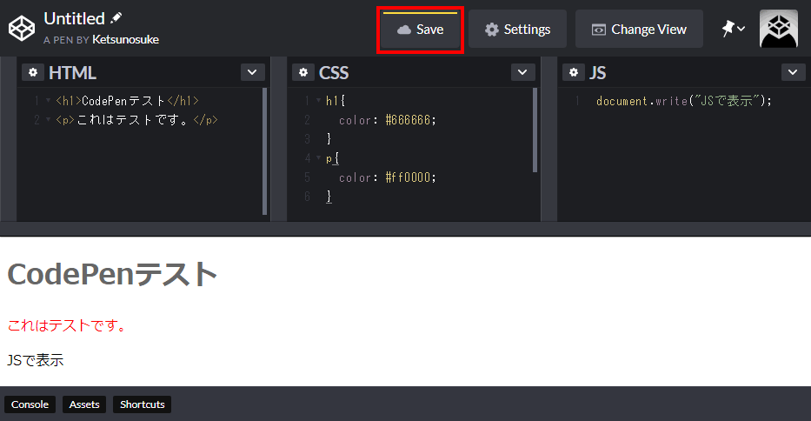Click the CodePen logo icon

click(x=22, y=28)
